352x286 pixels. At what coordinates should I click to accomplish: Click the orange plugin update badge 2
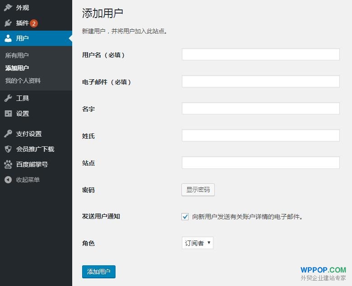tap(34, 23)
